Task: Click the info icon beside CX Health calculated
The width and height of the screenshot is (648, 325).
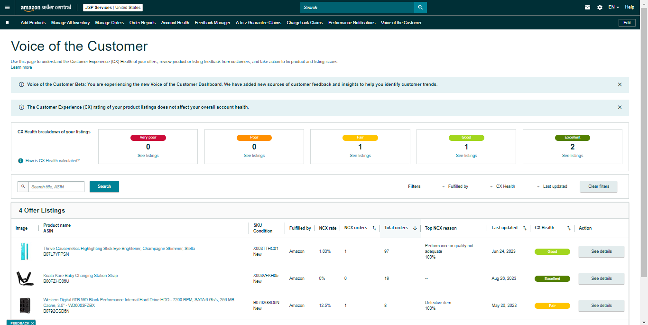Action: (20, 161)
